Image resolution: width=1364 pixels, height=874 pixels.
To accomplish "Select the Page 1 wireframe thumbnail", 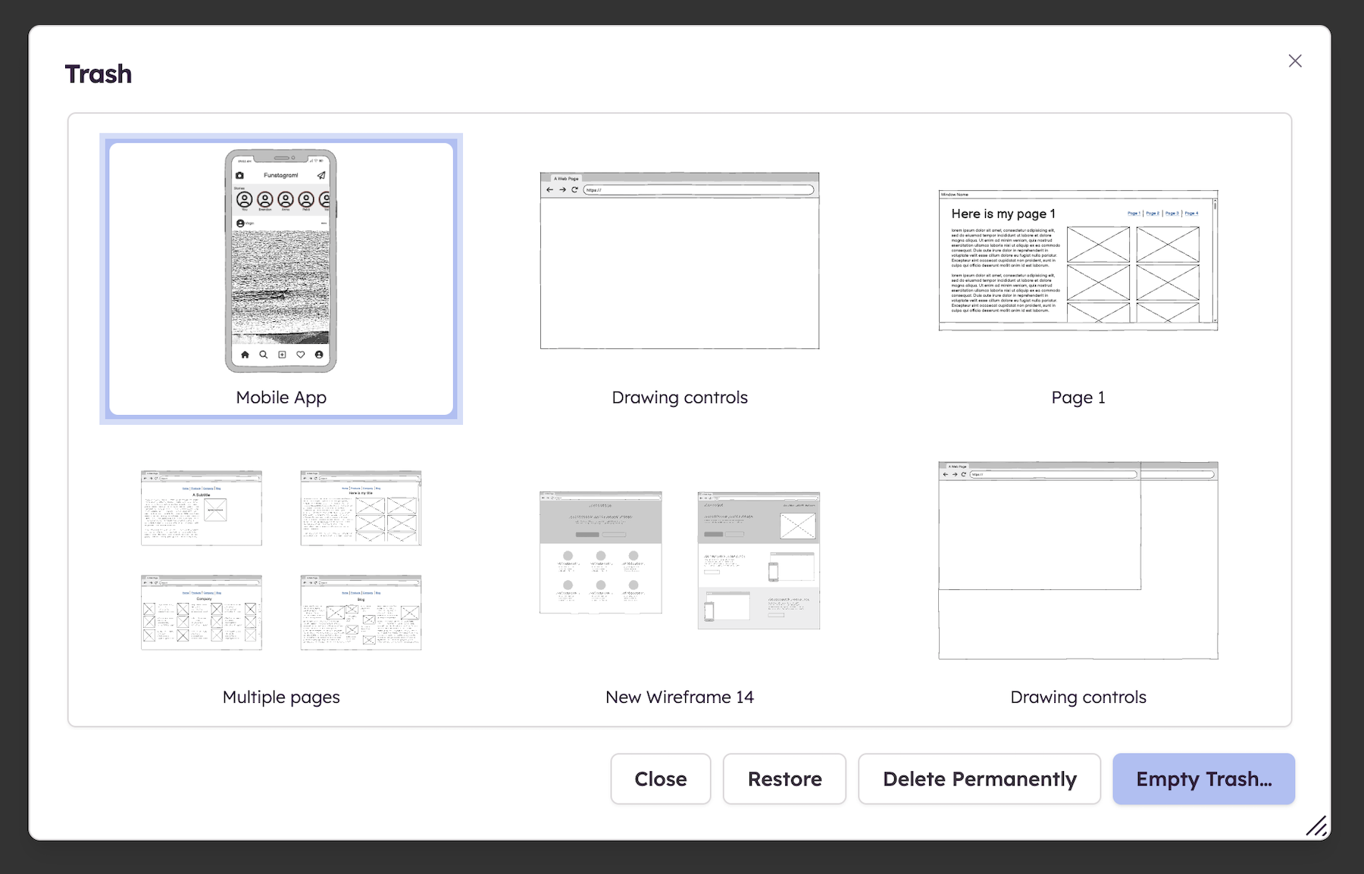I will [1078, 260].
